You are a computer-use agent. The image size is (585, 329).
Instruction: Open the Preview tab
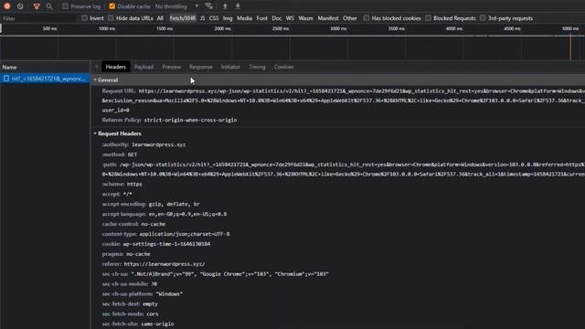click(x=172, y=67)
